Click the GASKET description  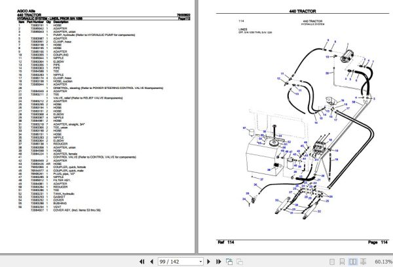(x=59, y=197)
